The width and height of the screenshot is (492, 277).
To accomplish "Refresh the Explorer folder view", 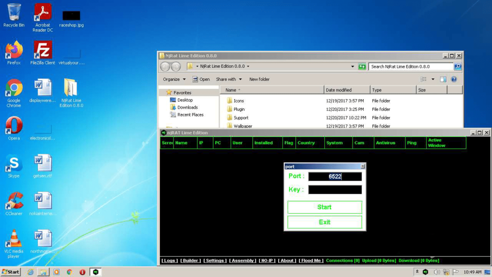I will pyautogui.click(x=362, y=66).
